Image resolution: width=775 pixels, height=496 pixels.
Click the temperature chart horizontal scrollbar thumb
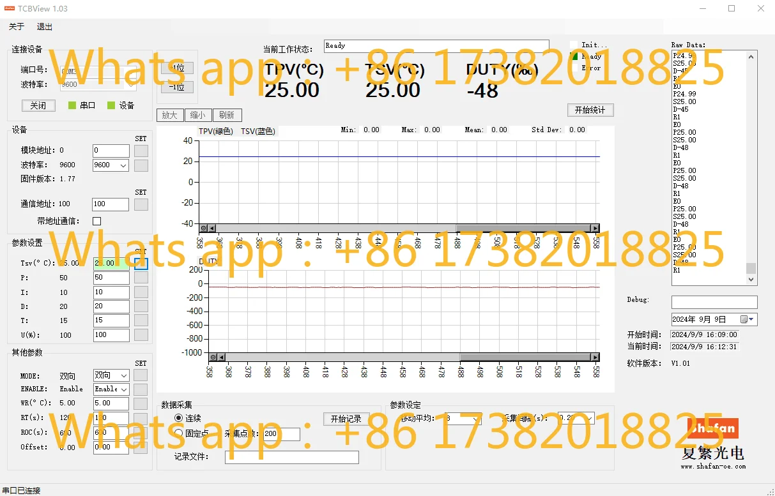(524, 228)
